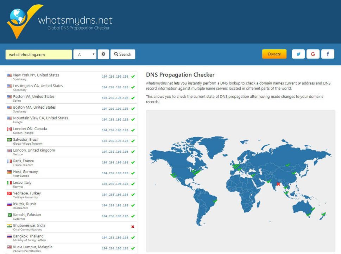The height and width of the screenshot is (254, 341).
Task: Click the Google share icon
Action: click(313, 54)
